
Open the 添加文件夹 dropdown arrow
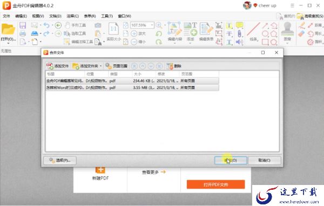point(100,66)
